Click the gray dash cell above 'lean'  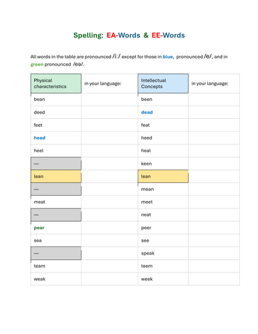[56, 164]
